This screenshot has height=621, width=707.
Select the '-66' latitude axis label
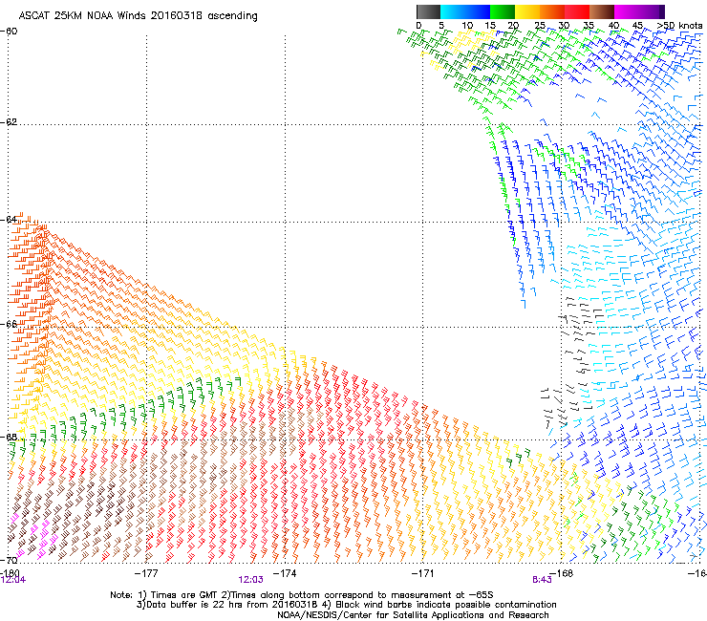(9, 324)
